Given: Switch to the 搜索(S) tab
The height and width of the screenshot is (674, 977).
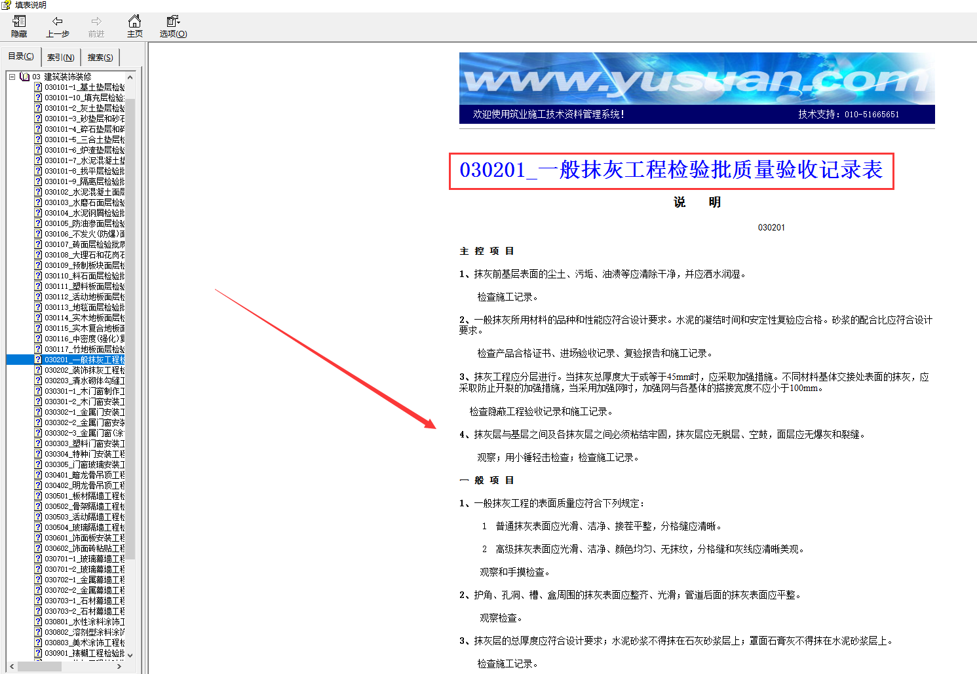Looking at the screenshot, I should pos(100,58).
